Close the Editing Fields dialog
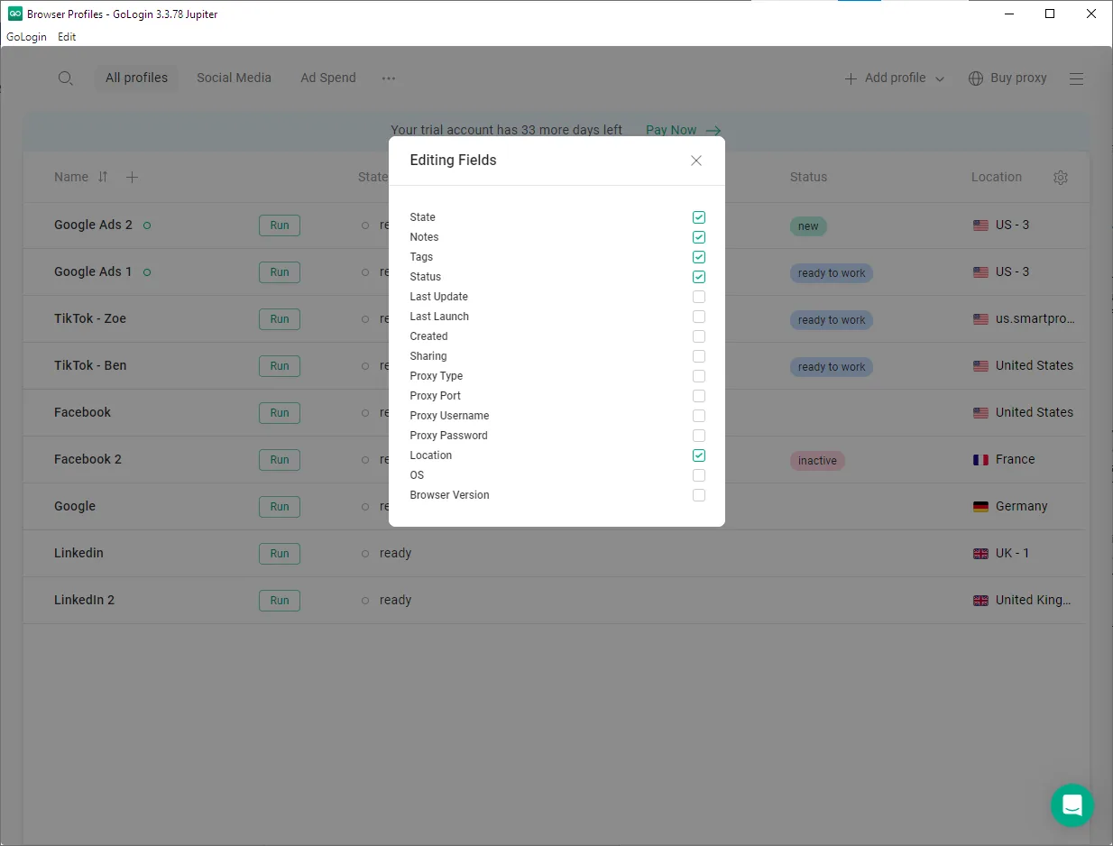The image size is (1113, 846). pyautogui.click(x=696, y=161)
